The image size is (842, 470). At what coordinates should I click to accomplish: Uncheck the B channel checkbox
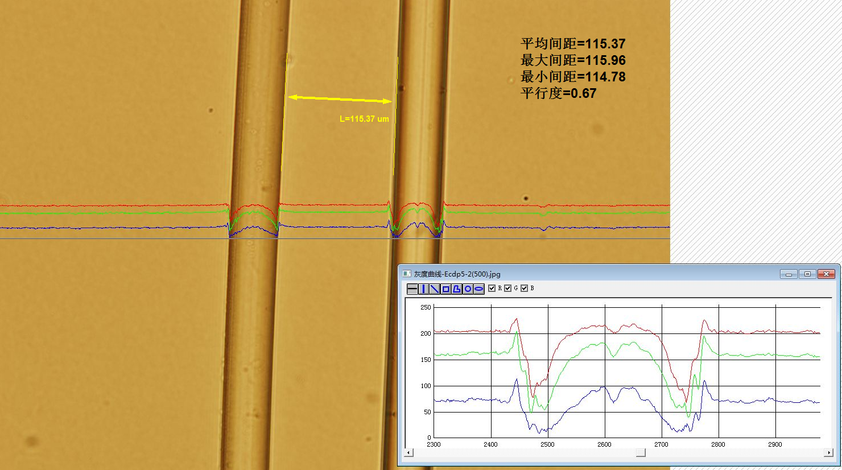click(525, 288)
